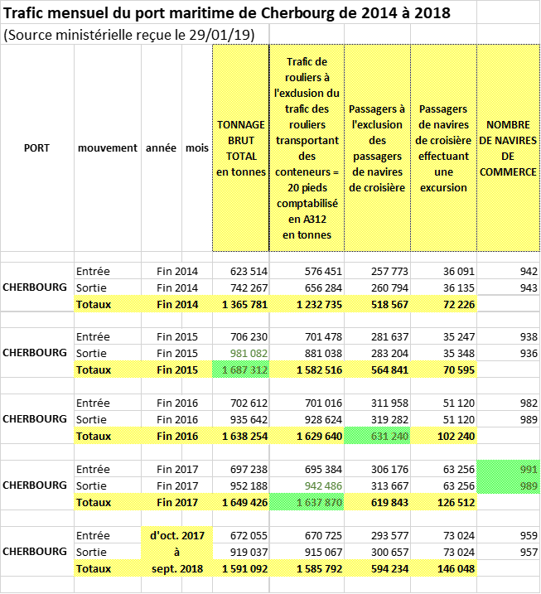This screenshot has width=541, height=594.
Task: Select cell with value 697 238
Action: click(241, 469)
